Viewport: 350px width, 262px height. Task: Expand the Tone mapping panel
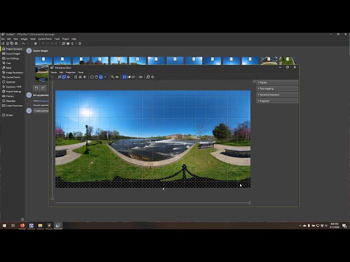click(x=277, y=88)
